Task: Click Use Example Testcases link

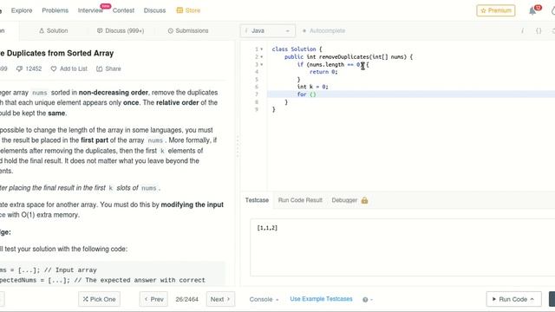Action: click(321, 299)
